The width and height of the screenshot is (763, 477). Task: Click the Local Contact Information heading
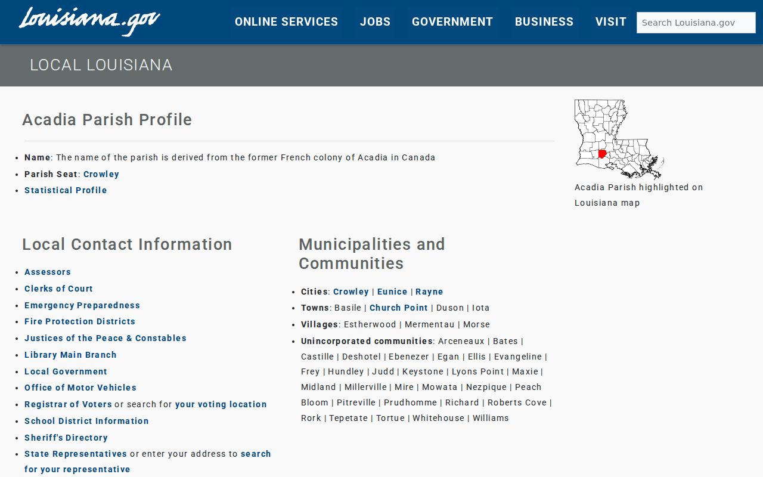click(127, 244)
